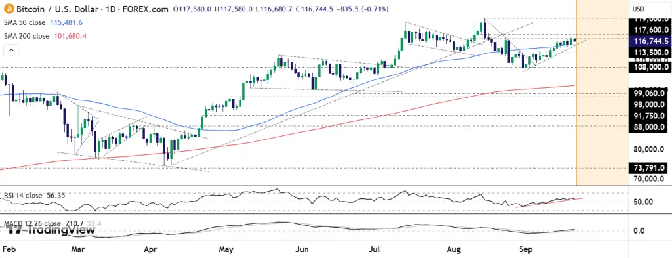Click the Jun label on time axis

tap(303, 249)
